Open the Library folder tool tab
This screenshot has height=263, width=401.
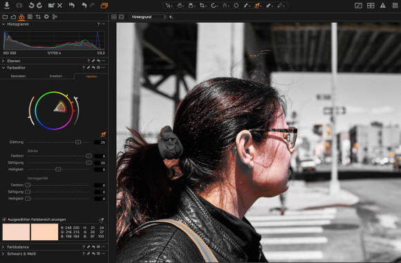click(5, 17)
